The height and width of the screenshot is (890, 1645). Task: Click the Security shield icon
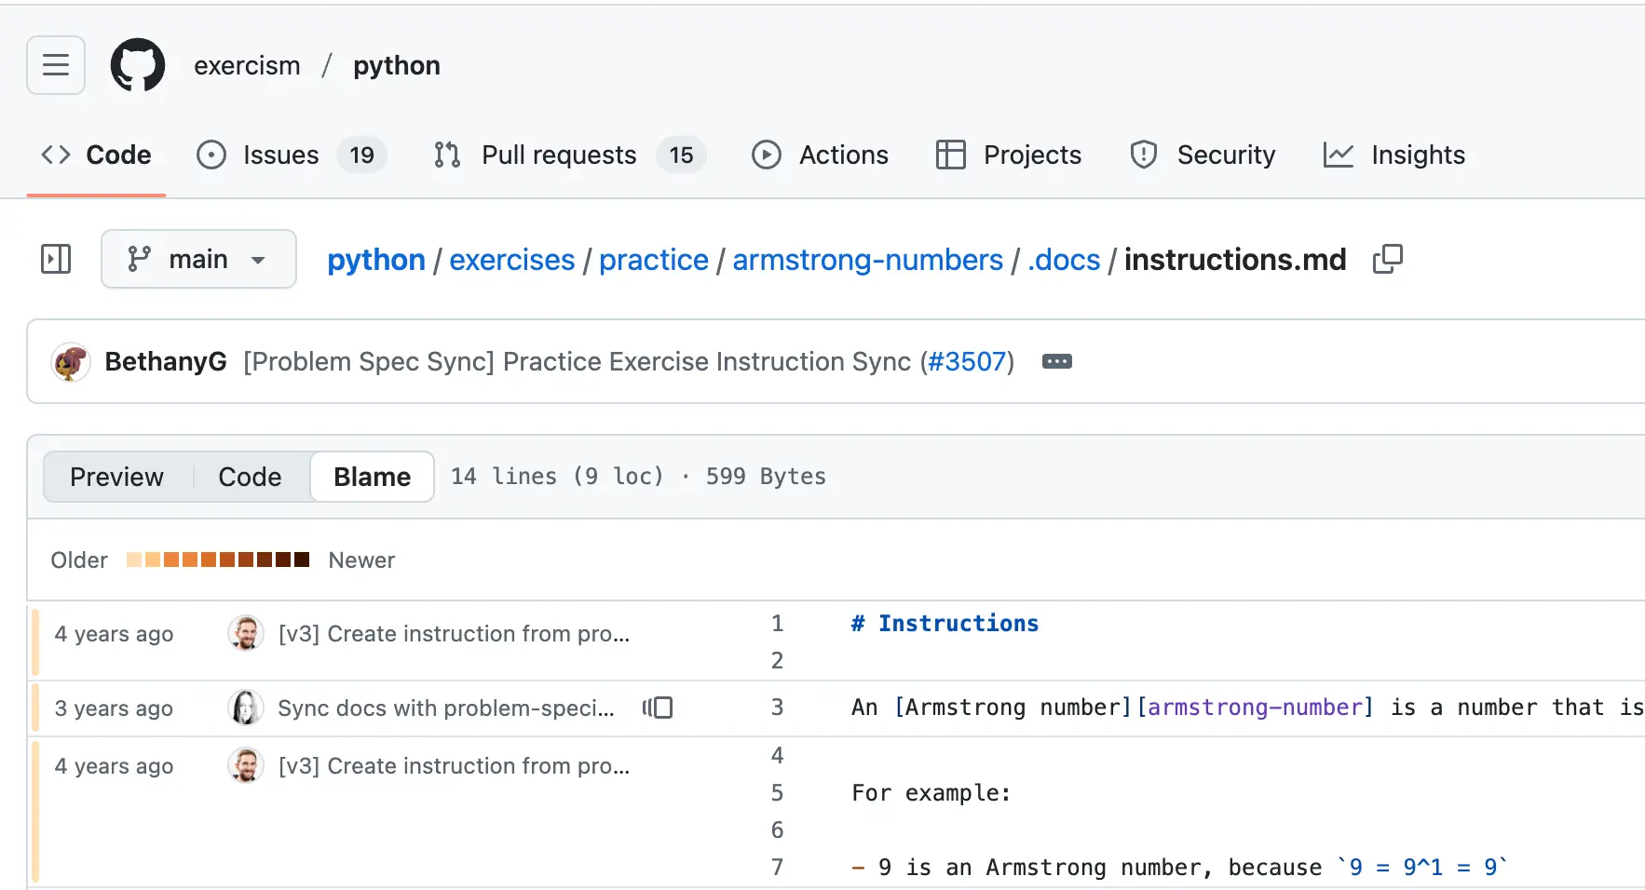pos(1143,155)
